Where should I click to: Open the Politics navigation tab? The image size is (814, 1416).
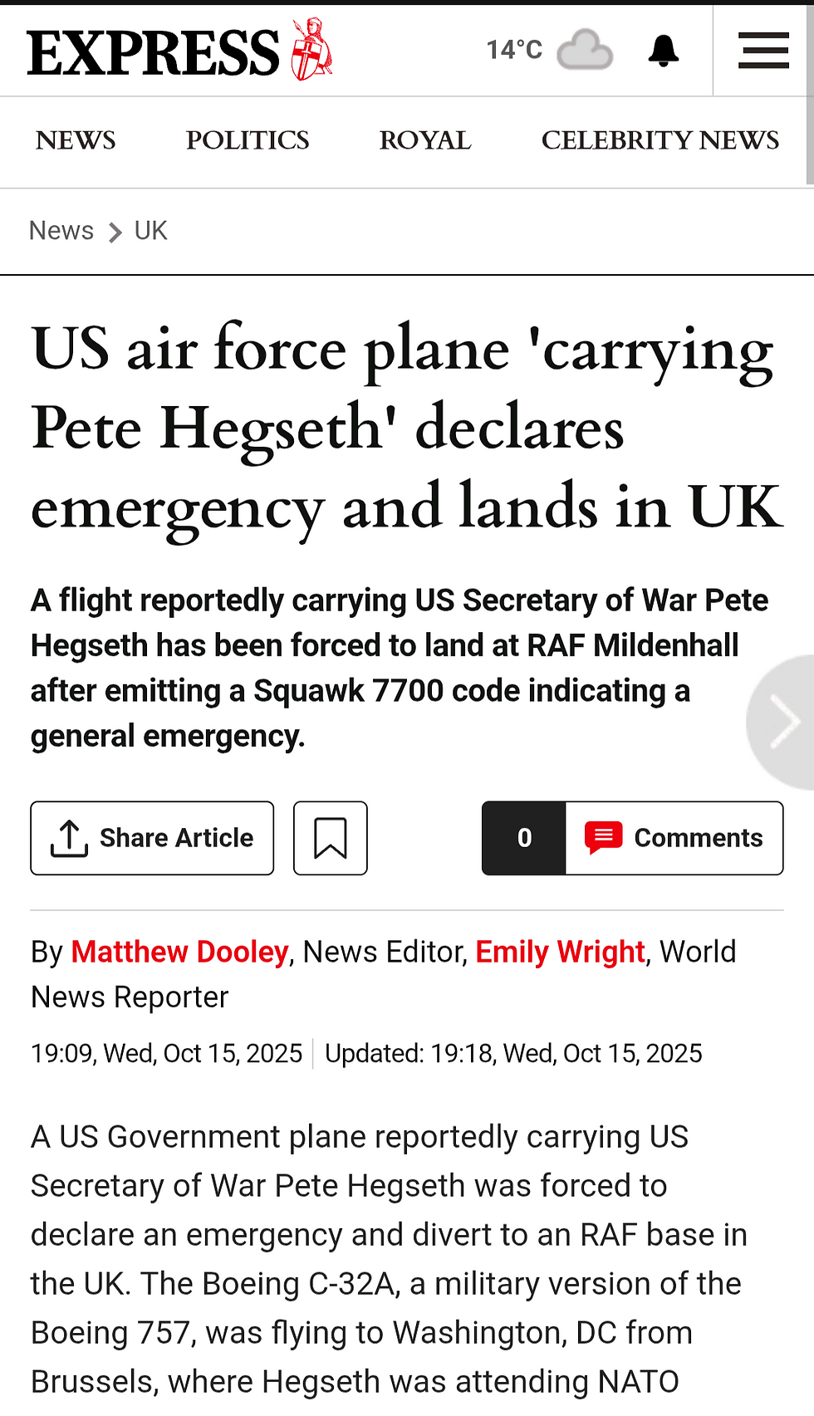[248, 140]
